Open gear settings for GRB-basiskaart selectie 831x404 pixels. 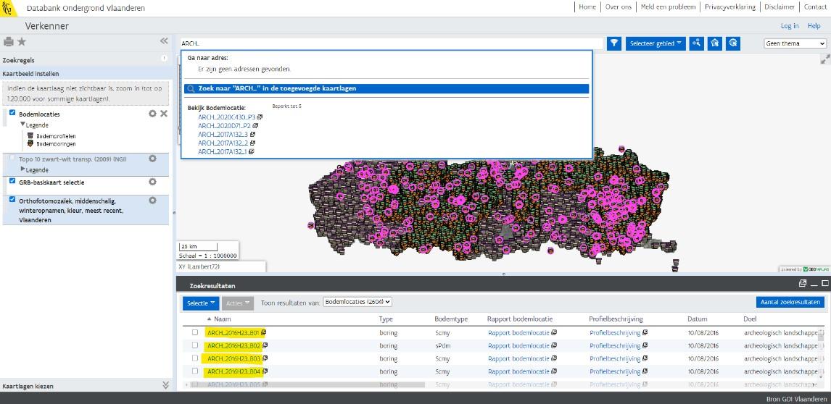(x=152, y=182)
